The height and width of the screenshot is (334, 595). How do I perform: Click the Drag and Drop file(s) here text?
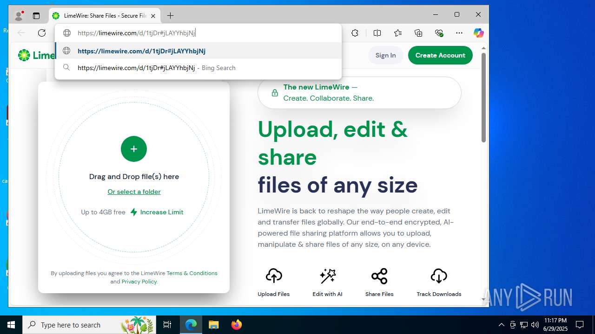click(x=134, y=177)
